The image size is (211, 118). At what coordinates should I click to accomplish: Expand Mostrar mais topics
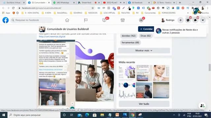tap(144, 50)
